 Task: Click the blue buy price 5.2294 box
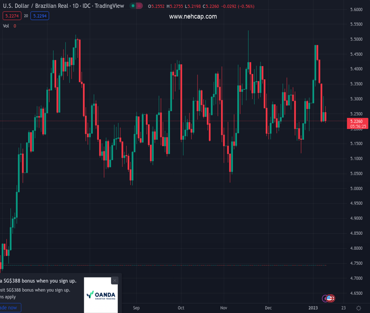pyautogui.click(x=40, y=16)
